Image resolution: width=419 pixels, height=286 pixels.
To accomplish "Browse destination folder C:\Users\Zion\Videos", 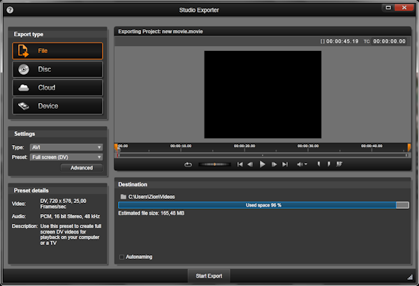I will 122,196.
